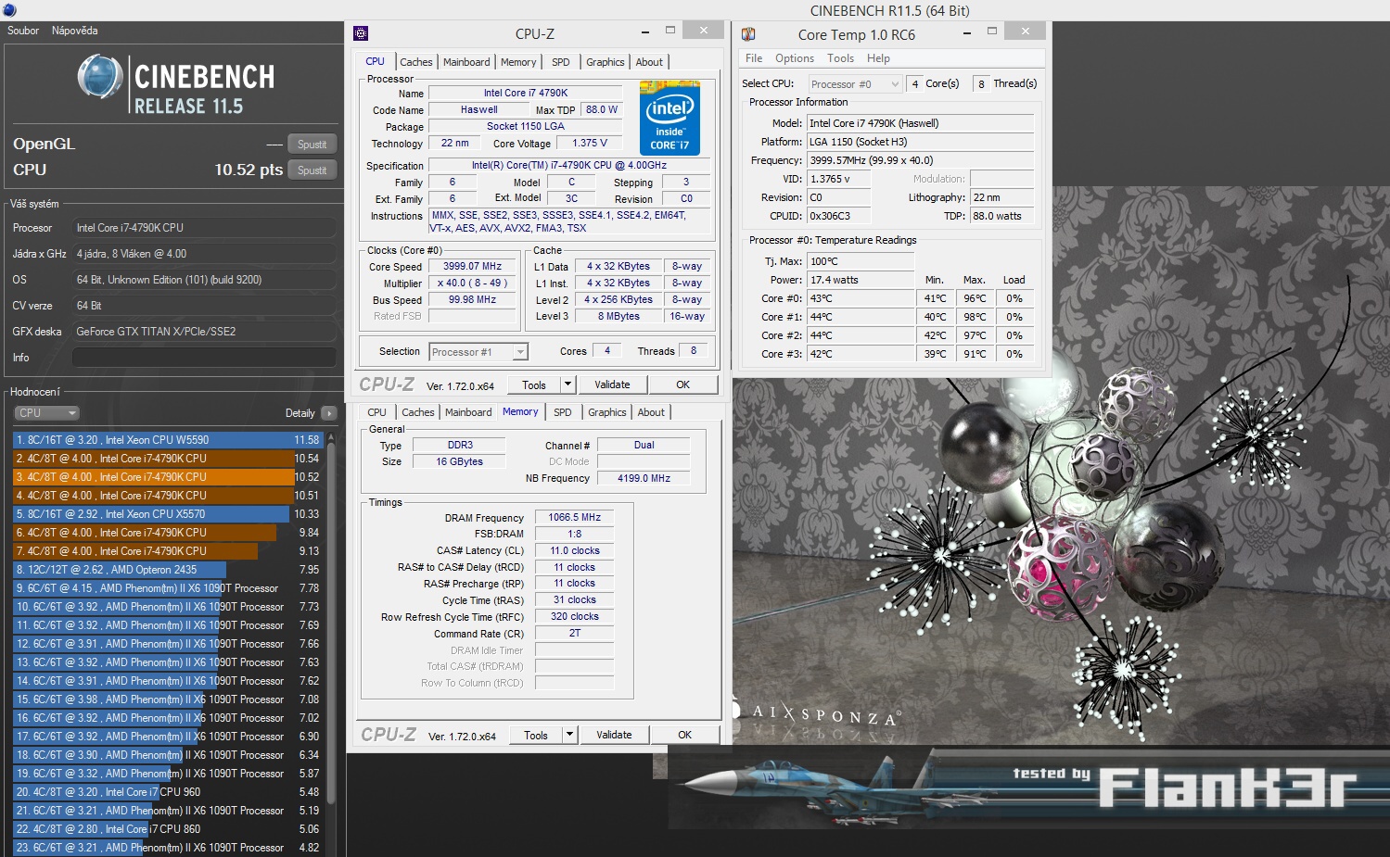Click the Intel Core i7 logo in CPU-Z

coord(669,118)
